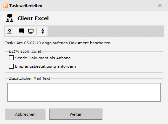Tick Empfangsbestätigung anfordern checkbox
Screen dimensions: 168x124
pyautogui.click(x=11, y=66)
